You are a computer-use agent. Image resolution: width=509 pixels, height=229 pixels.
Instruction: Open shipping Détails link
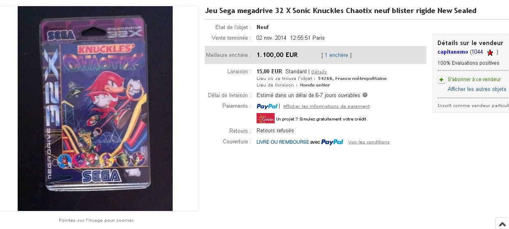coord(319,72)
